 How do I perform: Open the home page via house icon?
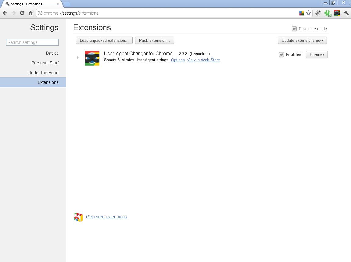tap(31, 13)
